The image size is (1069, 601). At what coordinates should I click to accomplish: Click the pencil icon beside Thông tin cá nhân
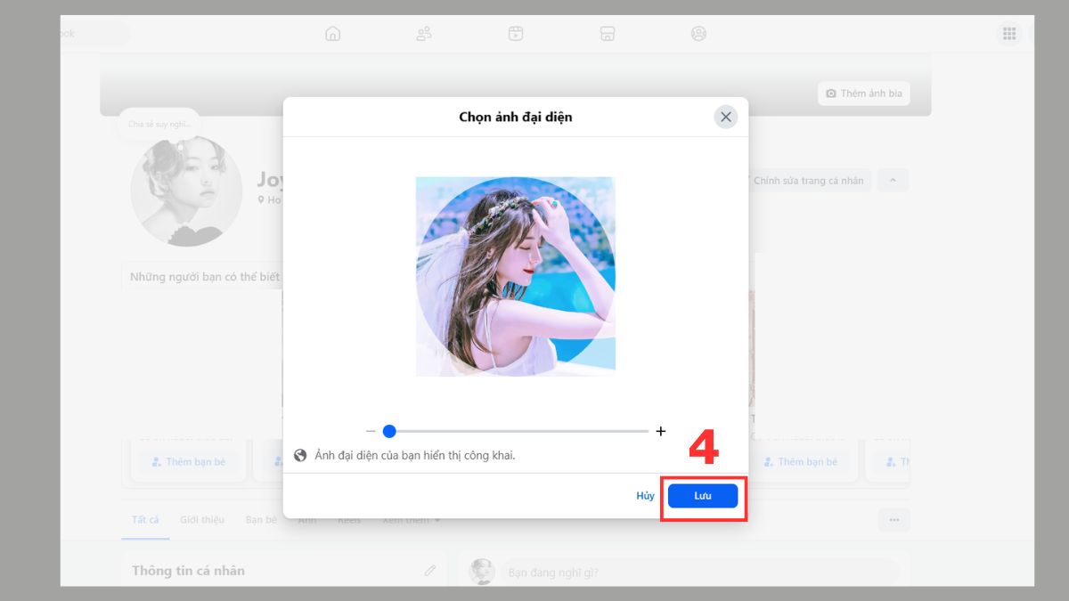pos(430,570)
